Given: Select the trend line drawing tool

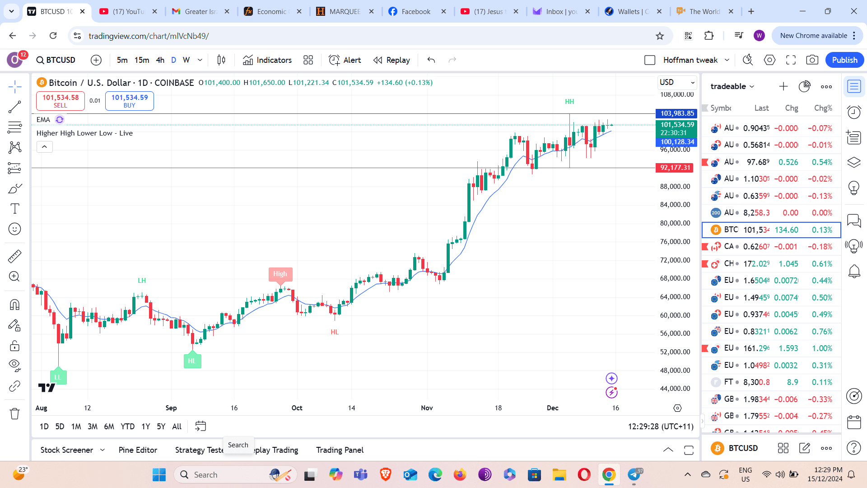Looking at the screenshot, I should point(15,107).
